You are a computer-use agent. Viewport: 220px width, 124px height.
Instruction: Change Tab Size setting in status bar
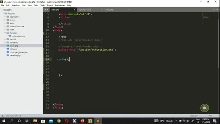click(x=194, y=116)
